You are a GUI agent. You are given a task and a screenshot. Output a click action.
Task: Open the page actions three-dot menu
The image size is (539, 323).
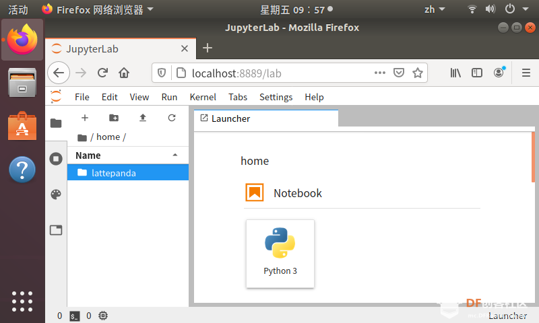click(x=380, y=73)
